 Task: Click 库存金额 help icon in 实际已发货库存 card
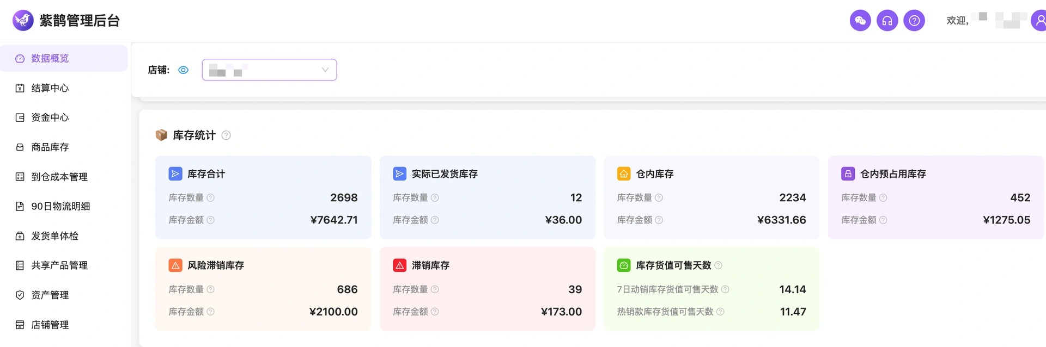click(435, 220)
